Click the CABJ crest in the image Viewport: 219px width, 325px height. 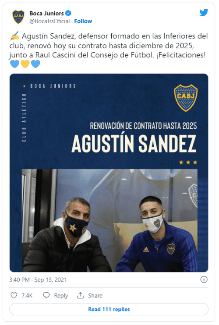(x=186, y=98)
